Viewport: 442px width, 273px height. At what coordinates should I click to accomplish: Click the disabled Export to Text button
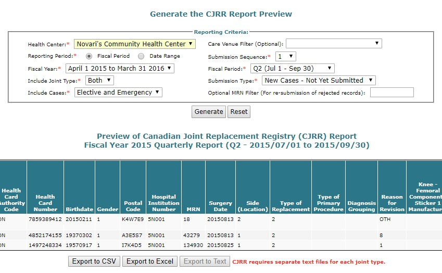(205, 262)
